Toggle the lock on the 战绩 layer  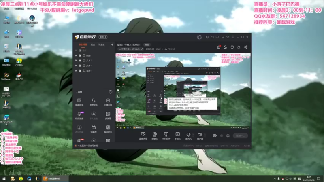click(x=80, y=55)
